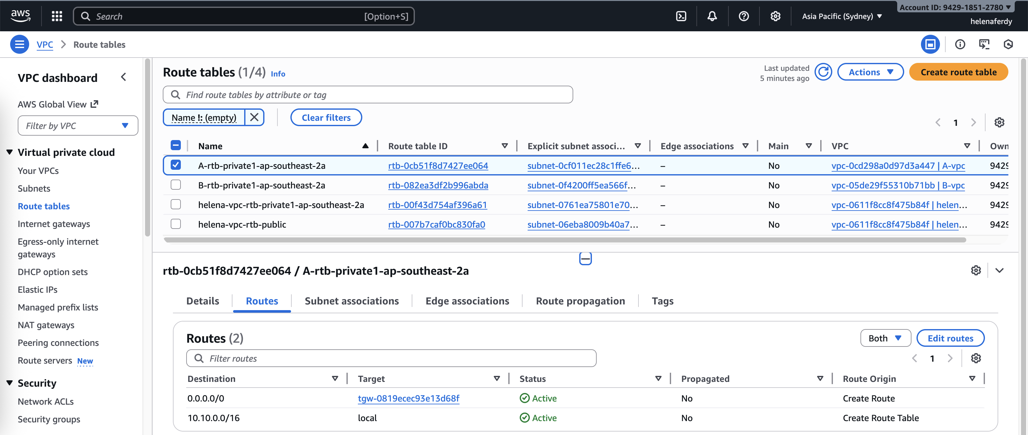Remove the Name filter with X
Viewport: 1028px width, 435px height.
[x=254, y=118]
